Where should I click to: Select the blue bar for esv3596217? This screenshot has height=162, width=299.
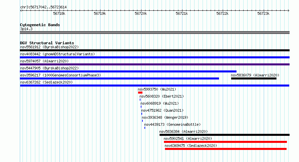[119, 78]
